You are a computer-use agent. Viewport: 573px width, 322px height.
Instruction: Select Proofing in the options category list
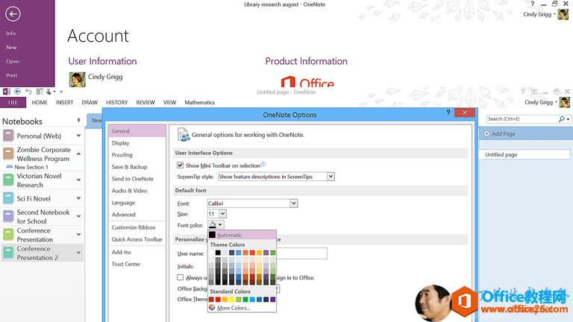(x=122, y=155)
